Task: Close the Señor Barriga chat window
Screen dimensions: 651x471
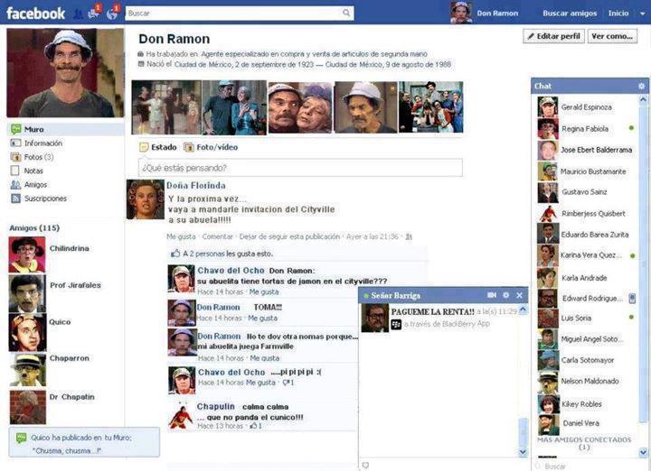Action: tap(519, 295)
